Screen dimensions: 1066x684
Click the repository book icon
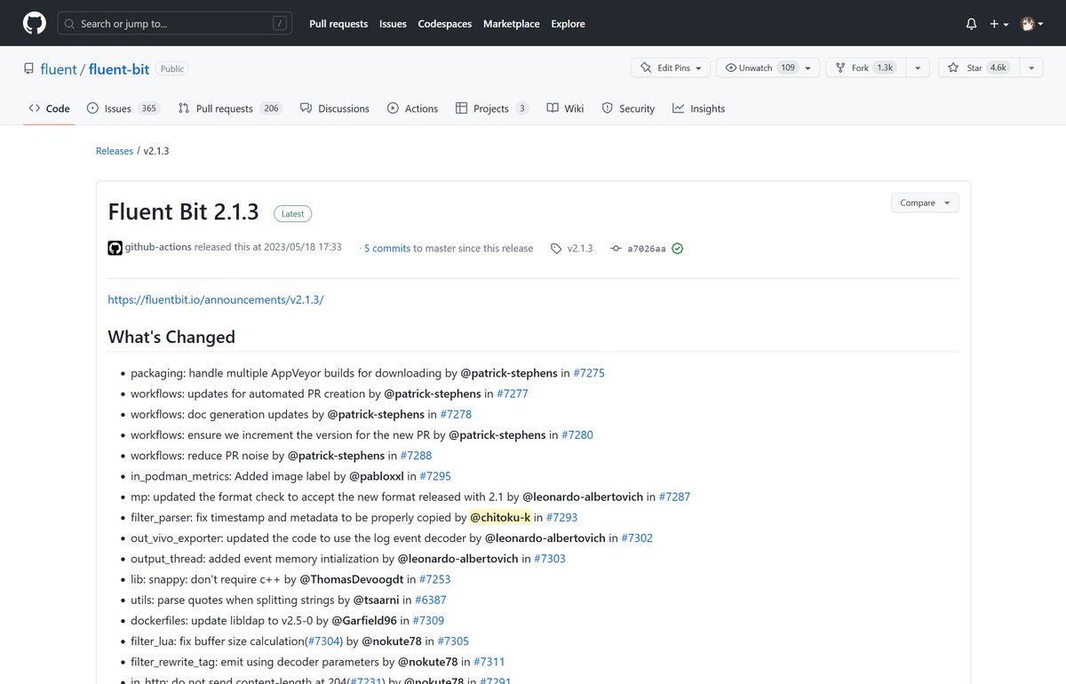29,68
